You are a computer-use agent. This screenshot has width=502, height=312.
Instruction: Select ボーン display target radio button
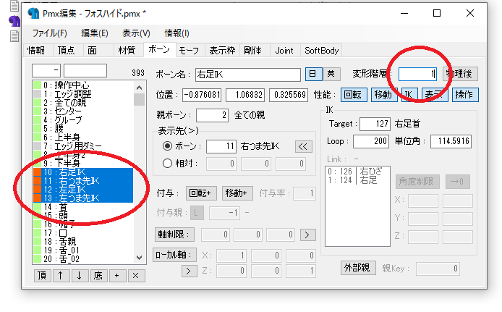(x=167, y=146)
